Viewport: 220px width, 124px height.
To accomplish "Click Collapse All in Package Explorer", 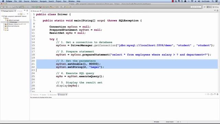I will pyautogui.click(x=19, y=14).
